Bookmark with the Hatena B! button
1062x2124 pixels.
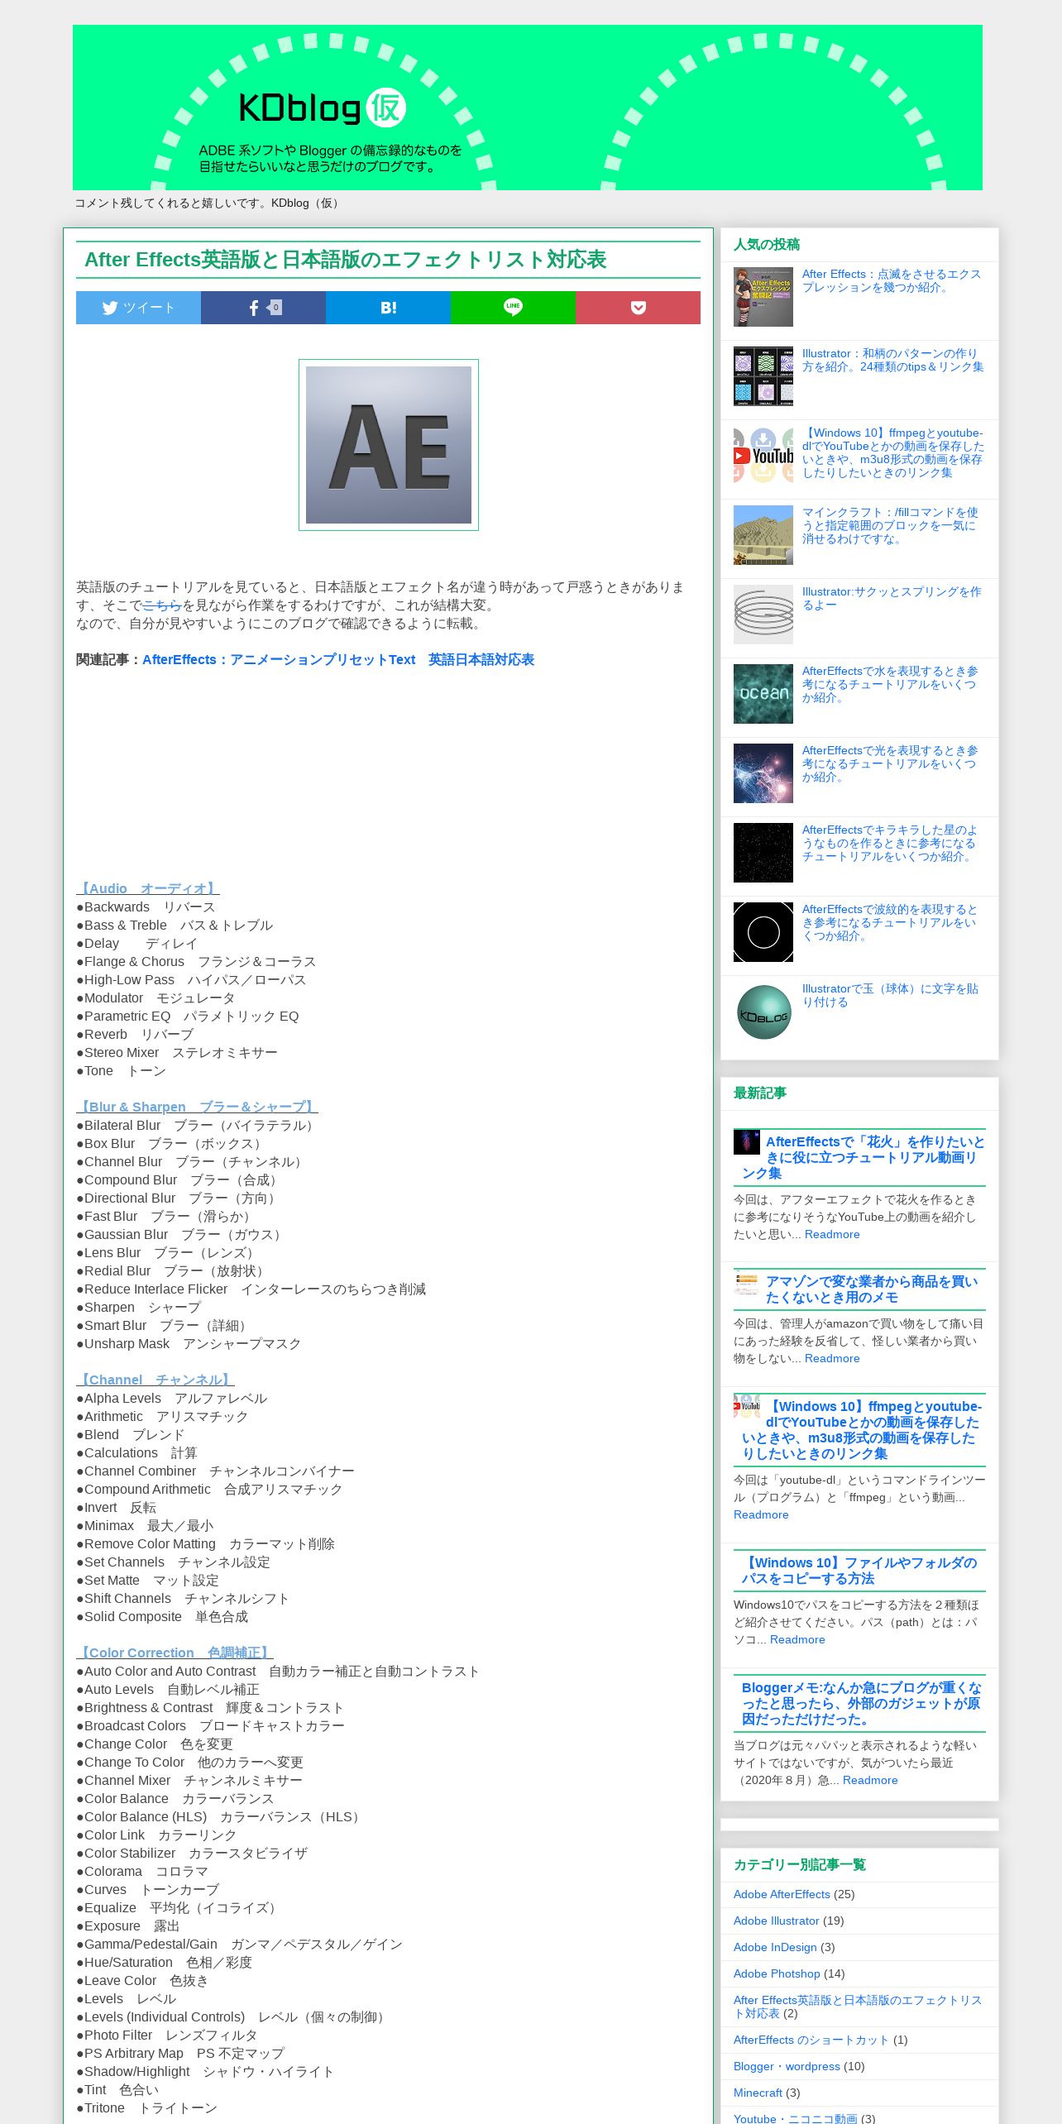(x=388, y=308)
